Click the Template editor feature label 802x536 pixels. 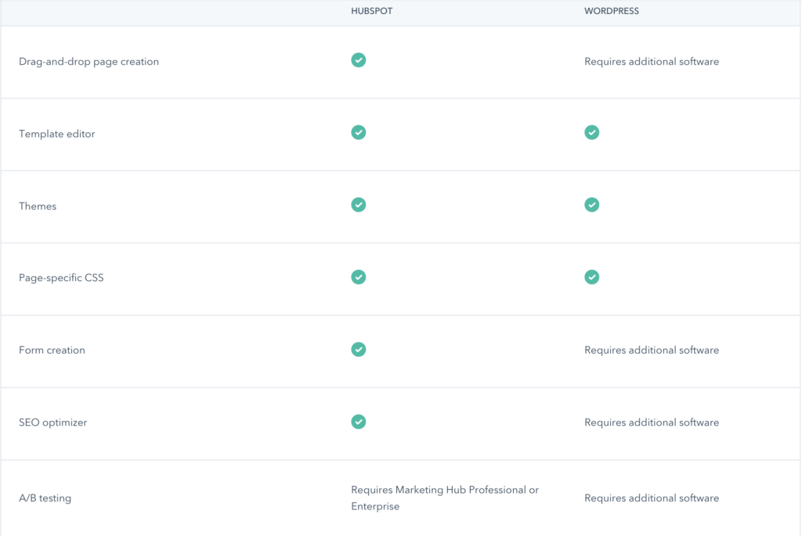56,133
